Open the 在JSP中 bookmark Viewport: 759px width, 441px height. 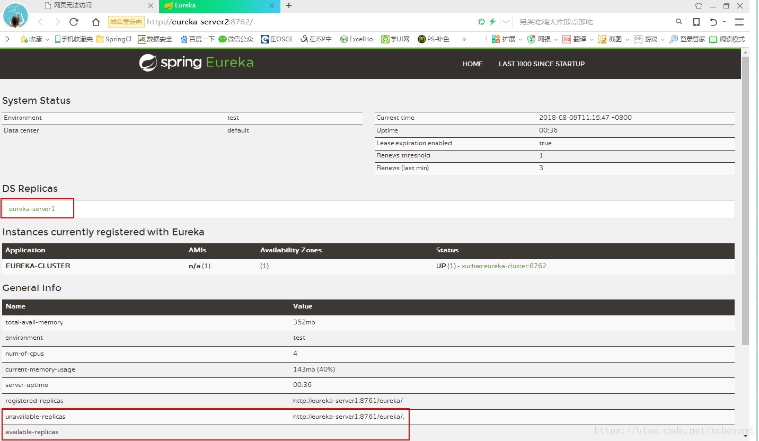click(x=316, y=39)
